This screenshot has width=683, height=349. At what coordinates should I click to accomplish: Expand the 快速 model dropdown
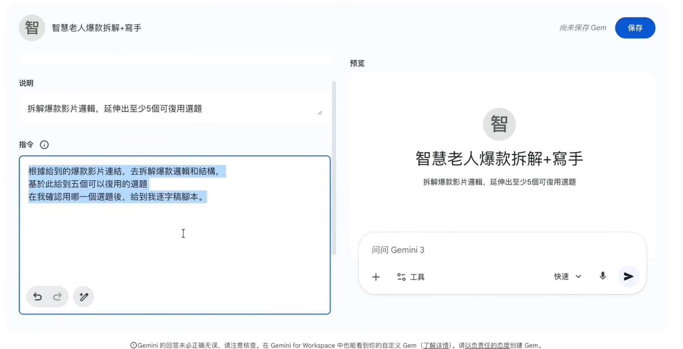click(x=567, y=277)
